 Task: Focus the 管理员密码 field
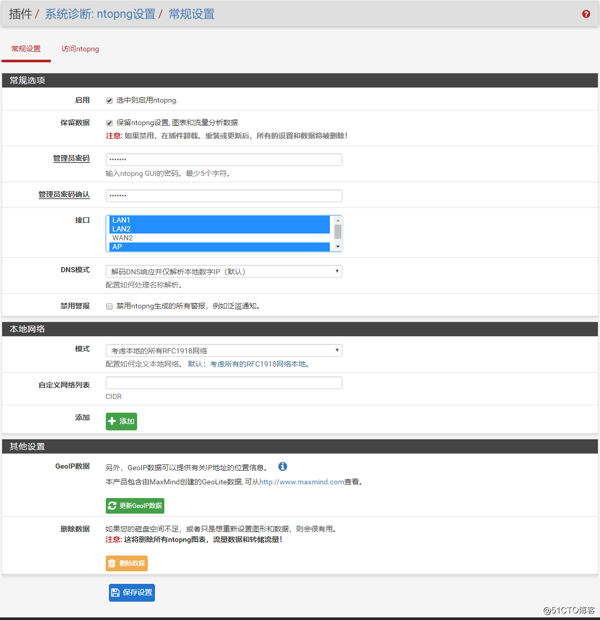[224, 160]
